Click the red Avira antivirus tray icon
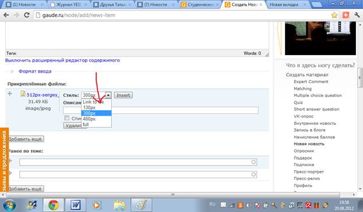This screenshot has width=363, height=212. pos(308,205)
